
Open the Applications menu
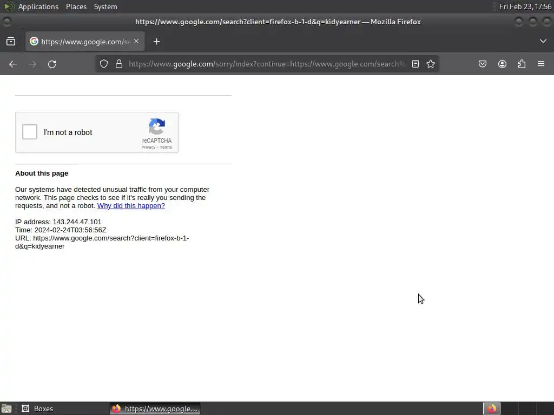tap(38, 6)
